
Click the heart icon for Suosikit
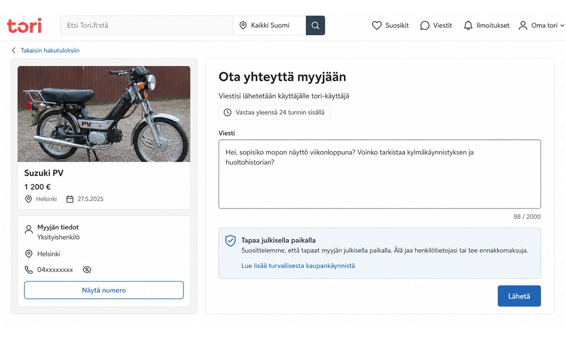(376, 25)
